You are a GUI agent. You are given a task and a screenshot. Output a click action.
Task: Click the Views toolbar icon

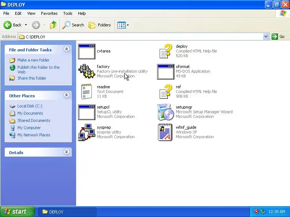coord(121,25)
